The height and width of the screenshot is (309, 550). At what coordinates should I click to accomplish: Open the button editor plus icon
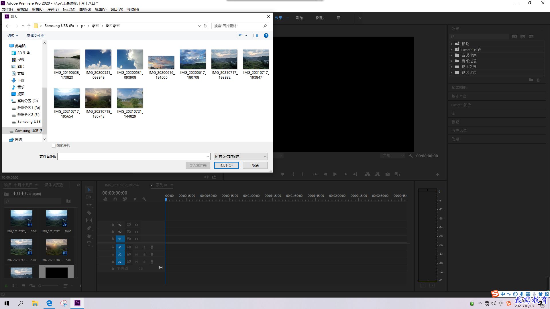[x=437, y=175]
